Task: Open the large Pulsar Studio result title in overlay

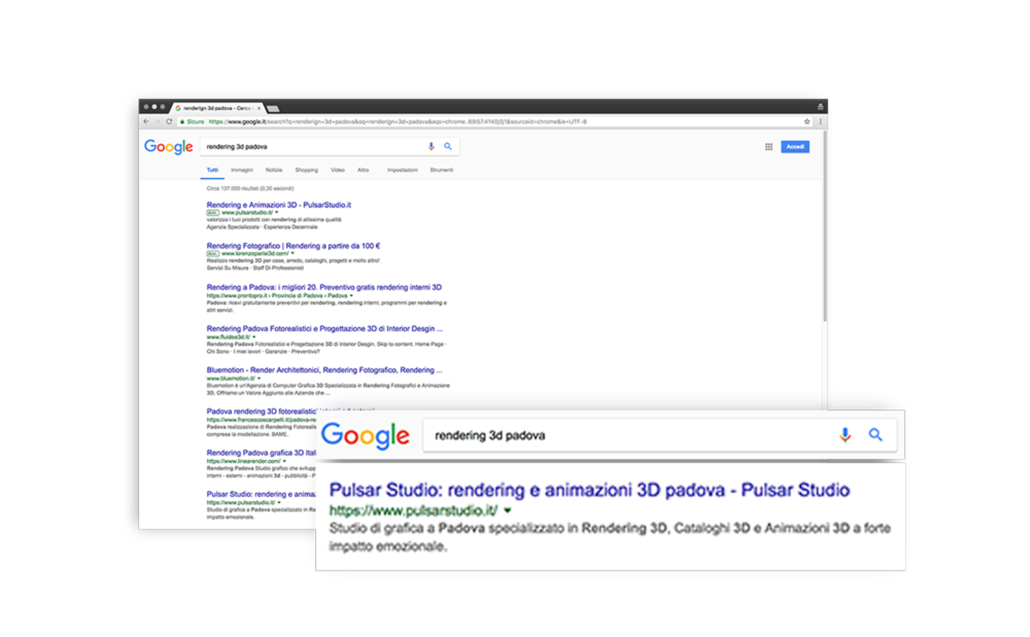Action: click(589, 490)
